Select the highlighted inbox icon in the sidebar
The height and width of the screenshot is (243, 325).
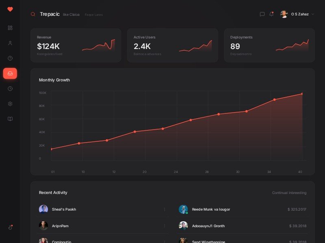coord(10,73)
